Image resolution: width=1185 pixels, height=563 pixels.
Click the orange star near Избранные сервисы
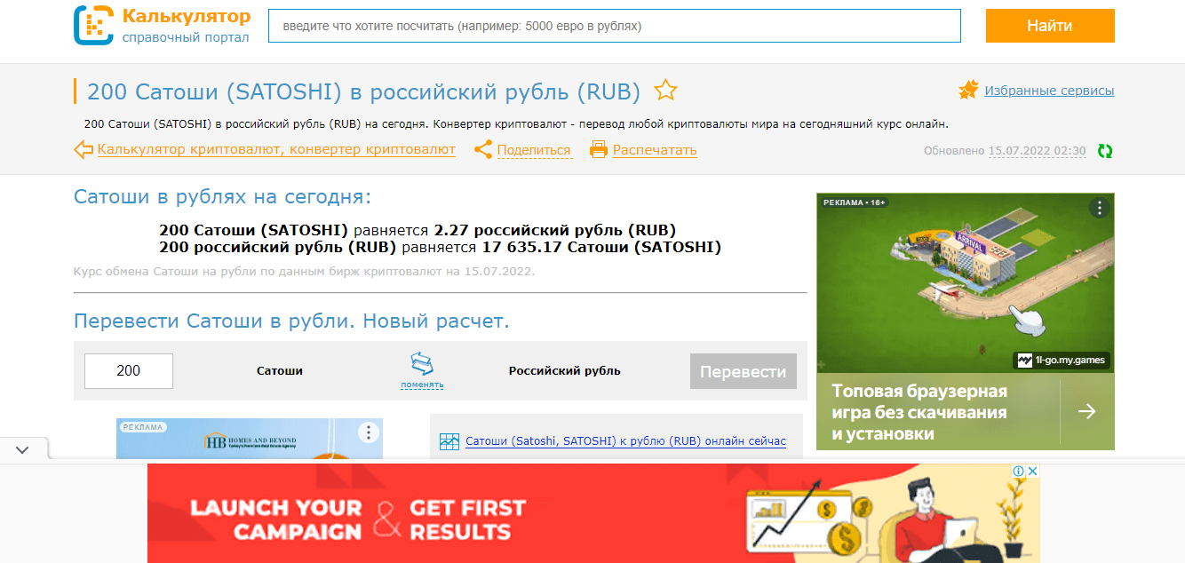pyautogui.click(x=968, y=89)
